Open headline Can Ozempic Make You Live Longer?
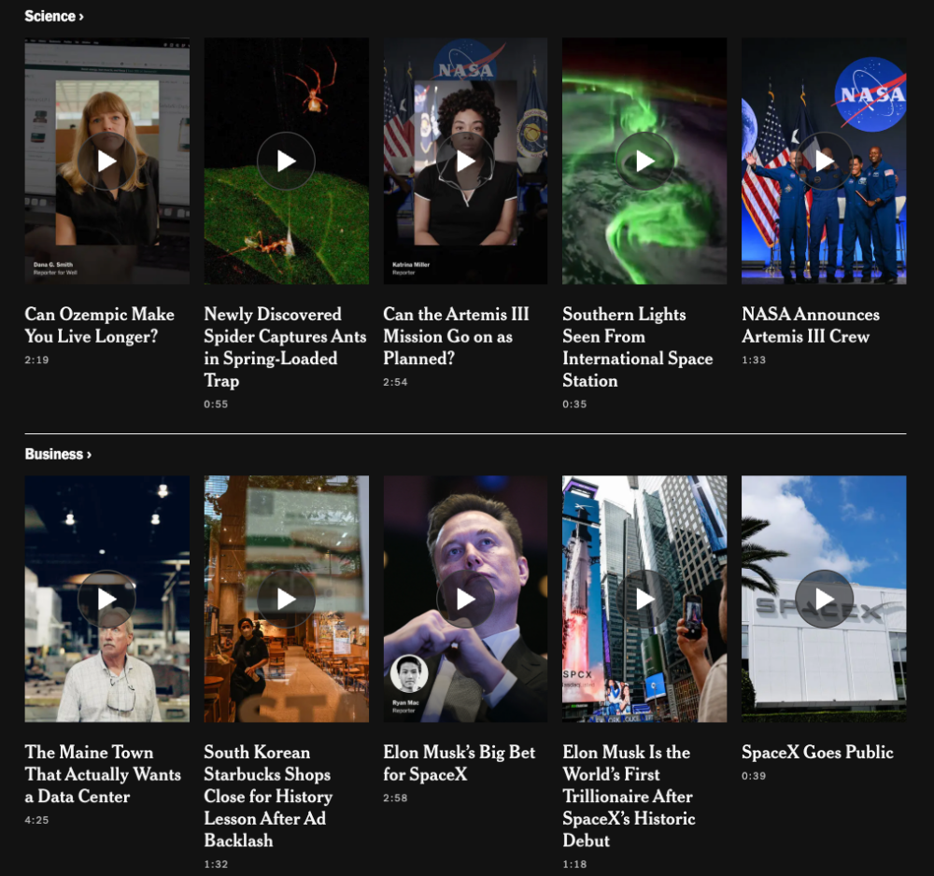 pos(100,325)
